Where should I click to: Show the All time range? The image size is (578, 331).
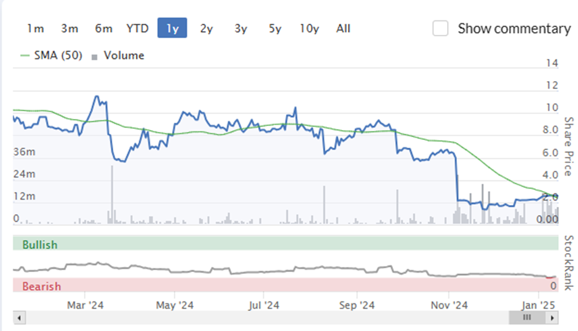click(x=343, y=28)
